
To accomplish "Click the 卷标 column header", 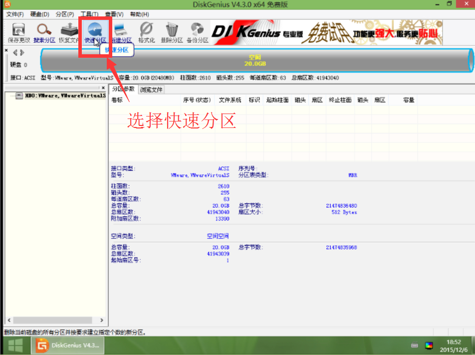I will [x=145, y=100].
